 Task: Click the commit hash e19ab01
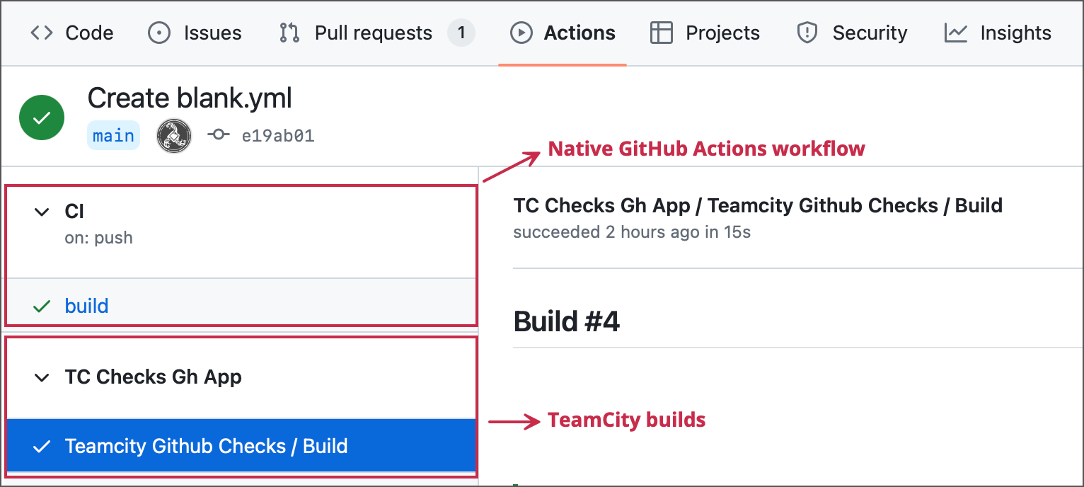point(277,135)
